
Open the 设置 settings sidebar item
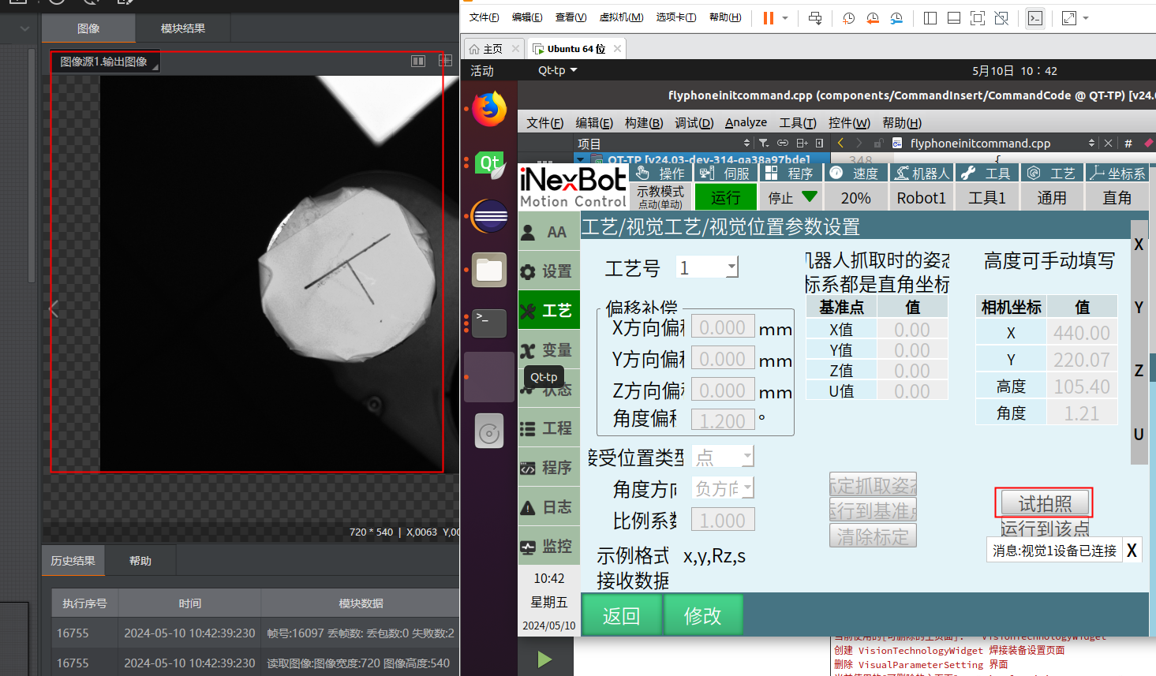point(548,271)
